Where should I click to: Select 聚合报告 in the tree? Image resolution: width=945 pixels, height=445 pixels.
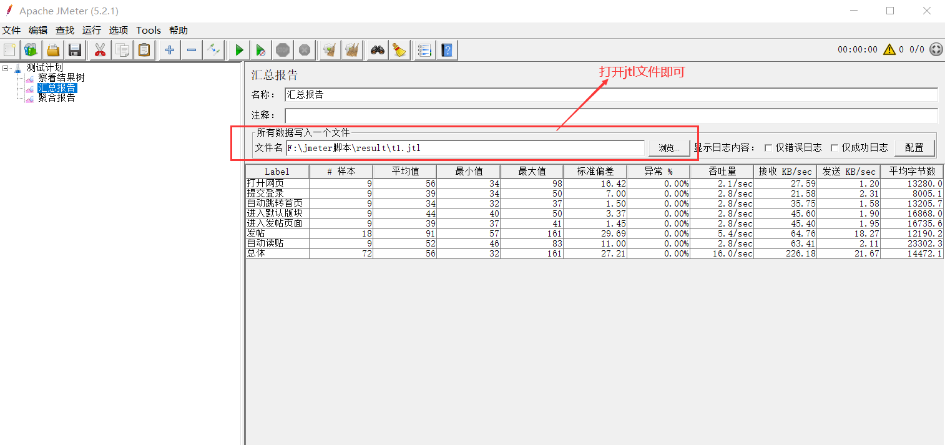coord(57,98)
